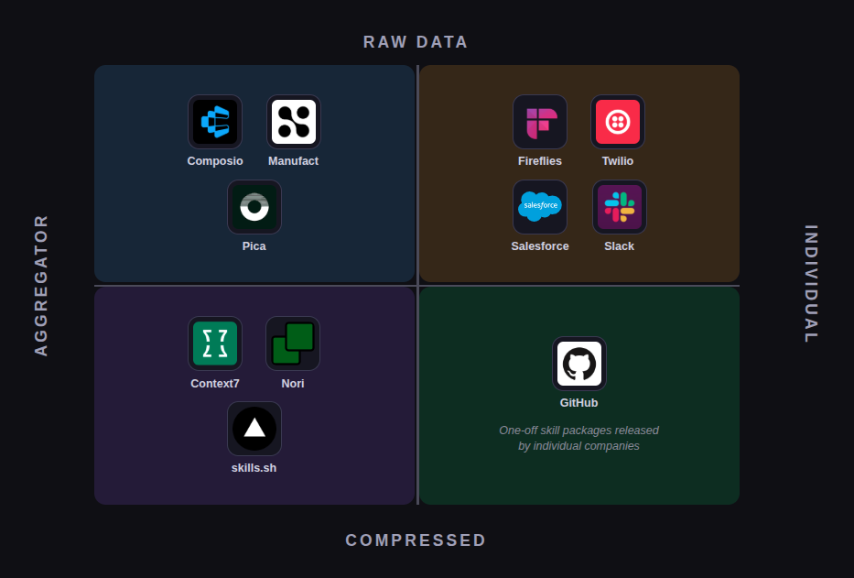Click the Slack logo icon
This screenshot has width=854, height=578.
pyautogui.click(x=620, y=207)
